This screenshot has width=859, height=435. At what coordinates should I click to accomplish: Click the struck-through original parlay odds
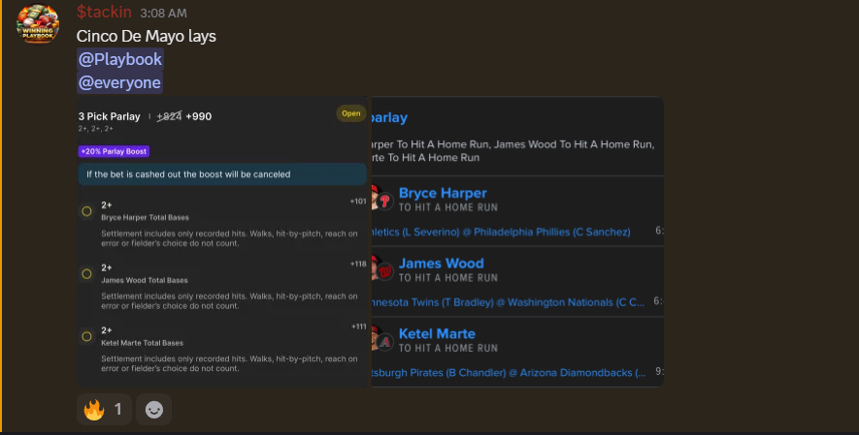click(169, 116)
